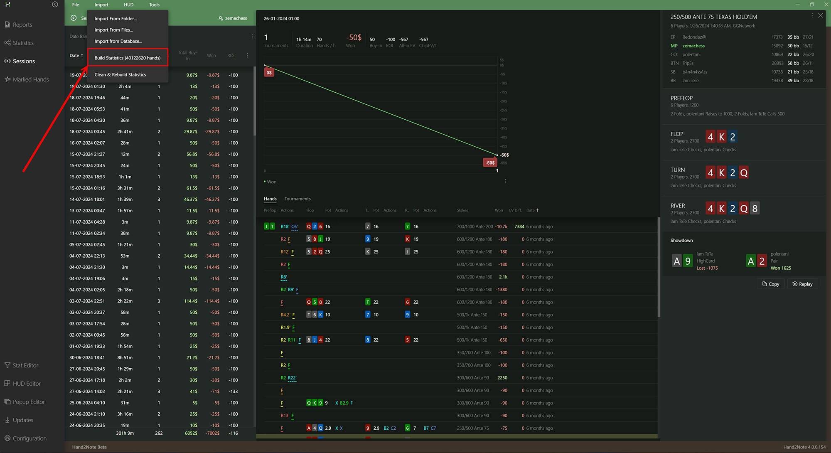Viewport: 831px width, 453px height.
Task: Sort hands list by Date column
Action: point(532,210)
